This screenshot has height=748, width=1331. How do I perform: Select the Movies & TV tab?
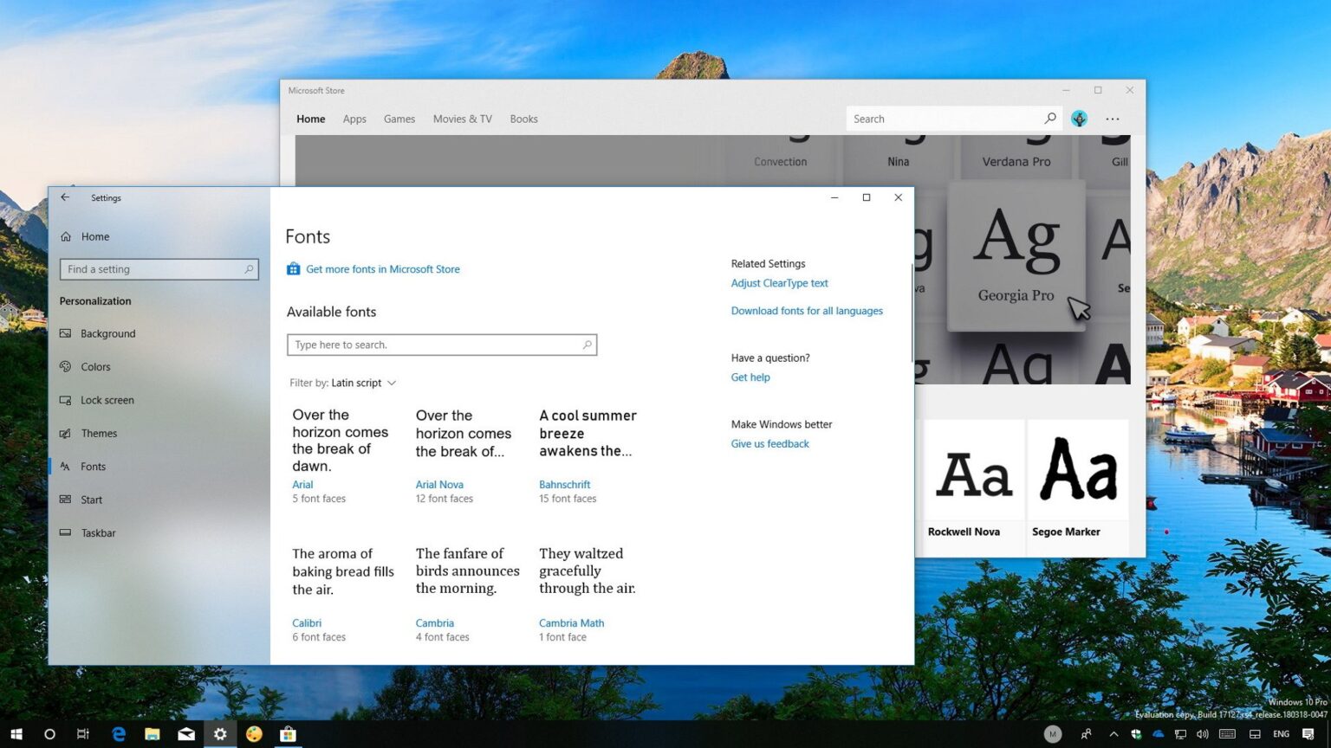(462, 119)
